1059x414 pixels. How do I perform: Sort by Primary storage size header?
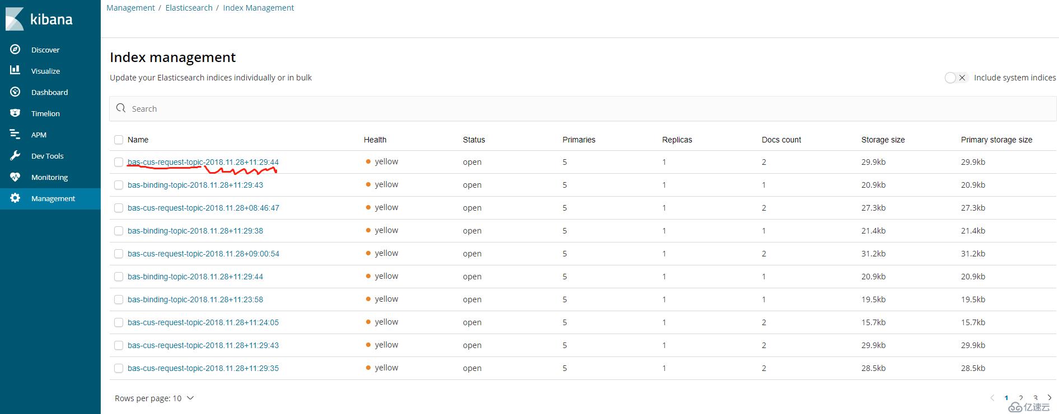tap(997, 140)
